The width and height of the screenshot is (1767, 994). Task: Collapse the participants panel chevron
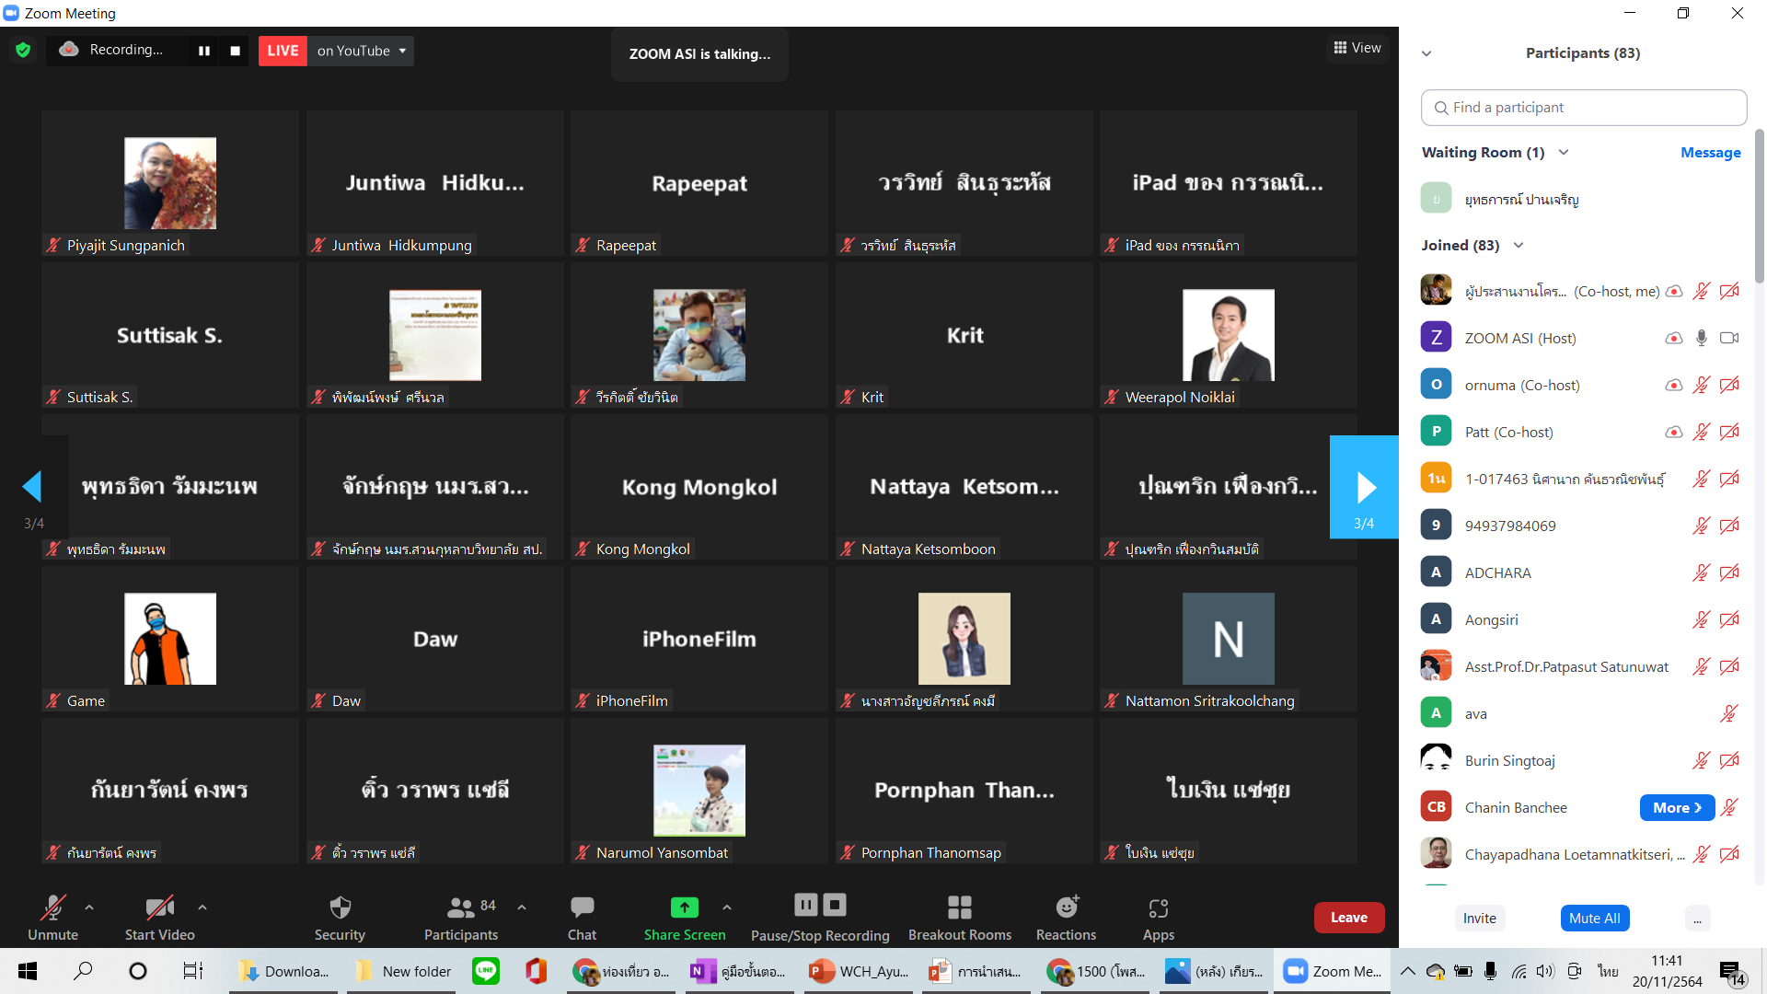click(1426, 53)
